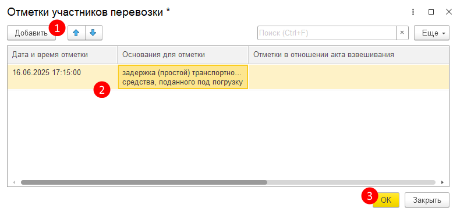Click the move row down arrow

point(93,33)
